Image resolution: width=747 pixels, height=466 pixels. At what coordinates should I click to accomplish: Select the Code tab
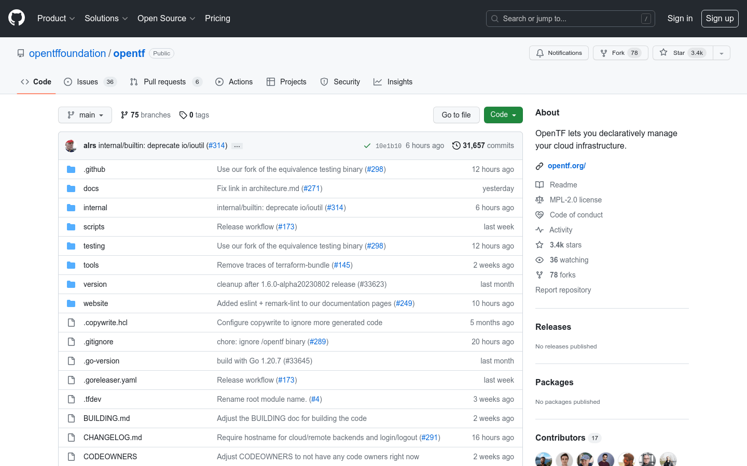pyautogui.click(x=36, y=82)
